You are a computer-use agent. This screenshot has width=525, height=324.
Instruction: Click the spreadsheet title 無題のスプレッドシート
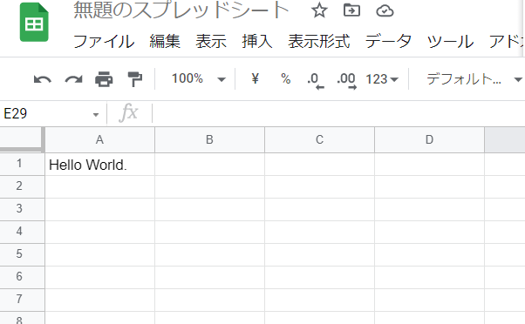181,10
